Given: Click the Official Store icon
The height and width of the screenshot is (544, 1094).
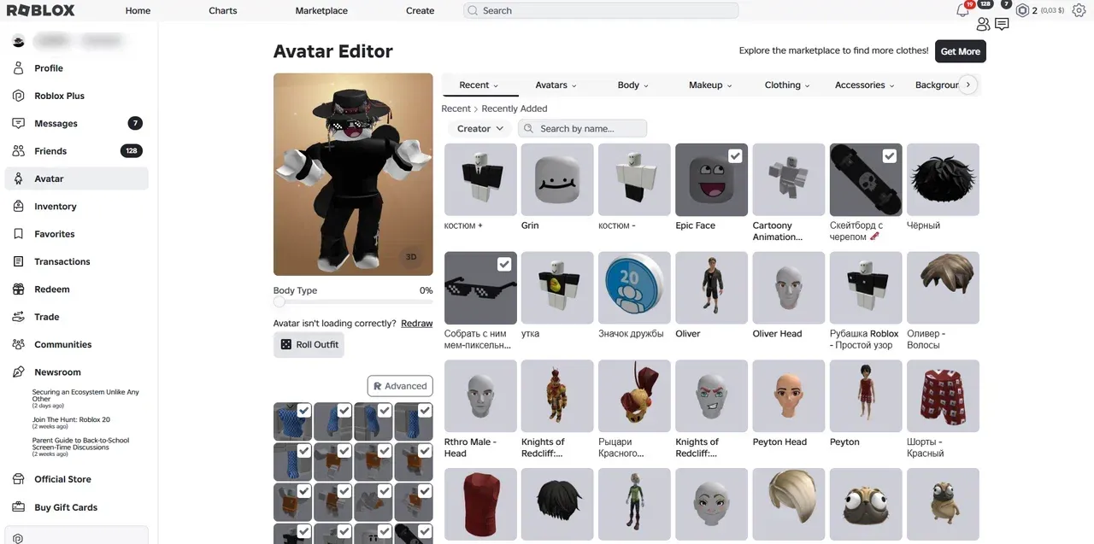Looking at the screenshot, I should pyautogui.click(x=19, y=479).
